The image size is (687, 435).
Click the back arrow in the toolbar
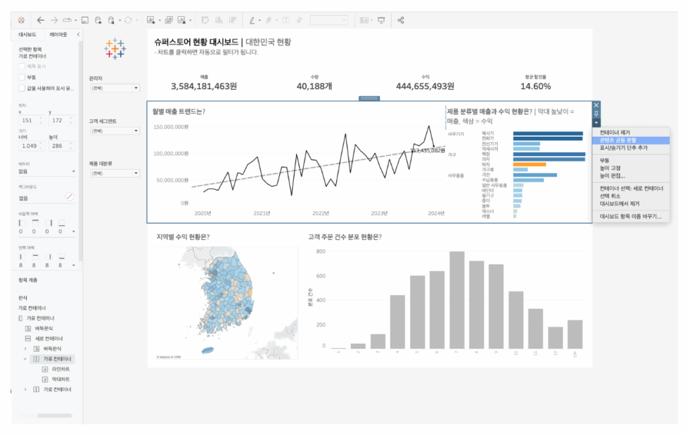pyautogui.click(x=40, y=20)
